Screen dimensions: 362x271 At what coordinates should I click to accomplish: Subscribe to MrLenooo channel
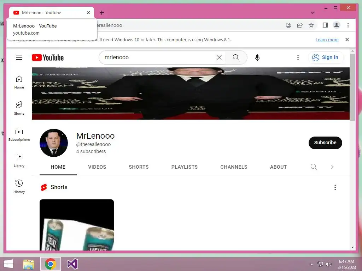325,143
